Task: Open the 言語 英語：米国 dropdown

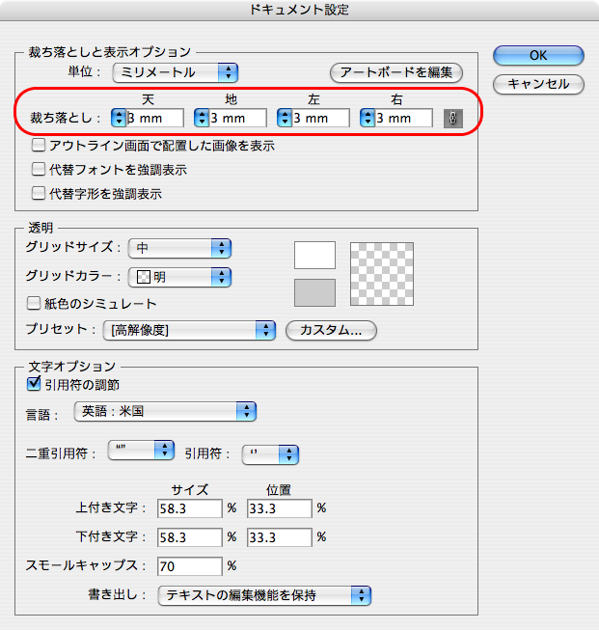Action: point(165,411)
